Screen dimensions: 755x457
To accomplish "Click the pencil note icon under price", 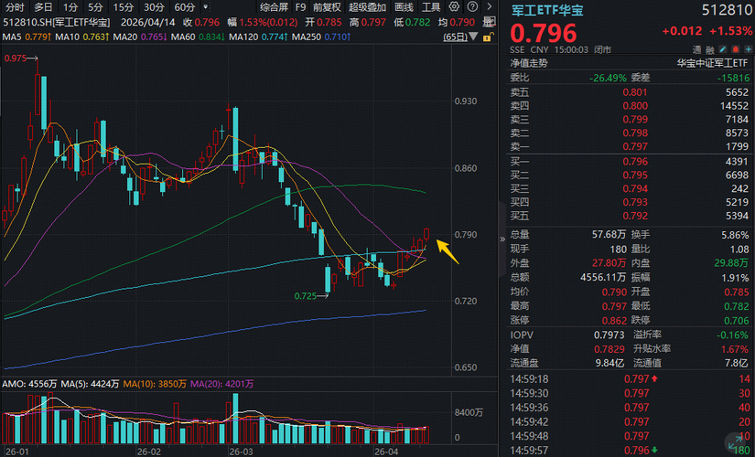I will [x=723, y=49].
